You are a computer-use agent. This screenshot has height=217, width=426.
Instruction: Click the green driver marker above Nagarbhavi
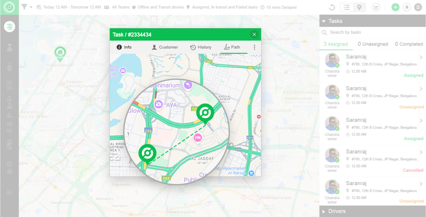click(60, 54)
